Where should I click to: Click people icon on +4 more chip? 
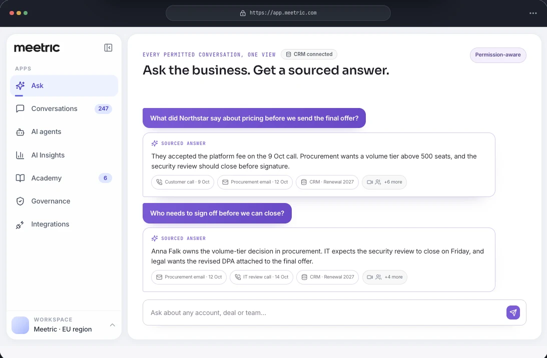pyautogui.click(x=378, y=277)
